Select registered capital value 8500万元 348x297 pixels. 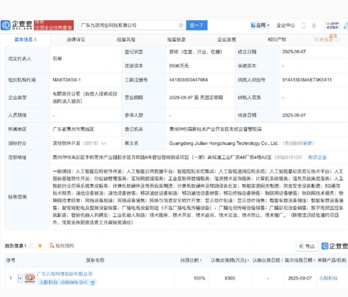pos(179,66)
